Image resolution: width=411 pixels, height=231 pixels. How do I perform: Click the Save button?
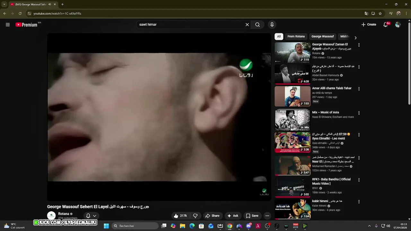[252, 216]
